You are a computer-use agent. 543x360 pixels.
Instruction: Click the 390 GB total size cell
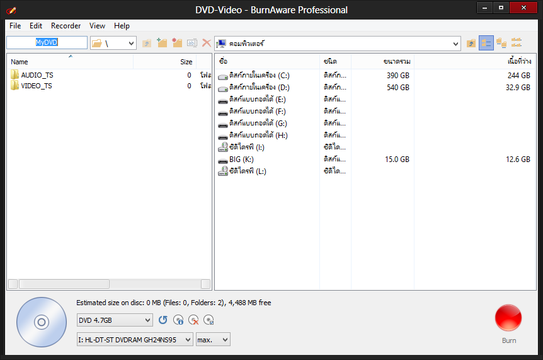pos(398,76)
